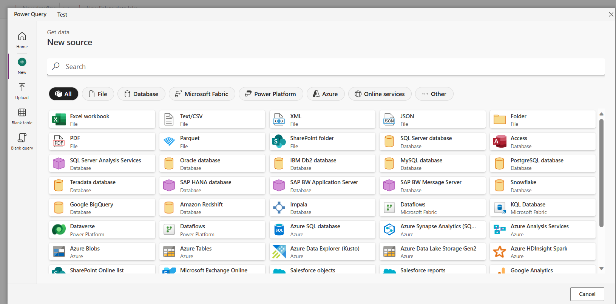Viewport: 616px width, 304px height.
Task: Click the scroll down arrow of connector list
Action: coord(601,269)
